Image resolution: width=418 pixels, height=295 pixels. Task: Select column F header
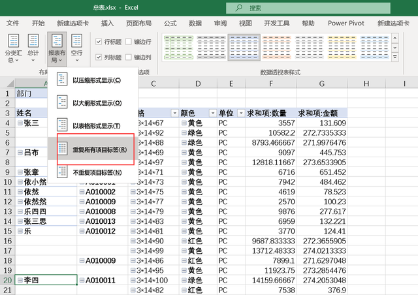pyautogui.click(x=271, y=84)
